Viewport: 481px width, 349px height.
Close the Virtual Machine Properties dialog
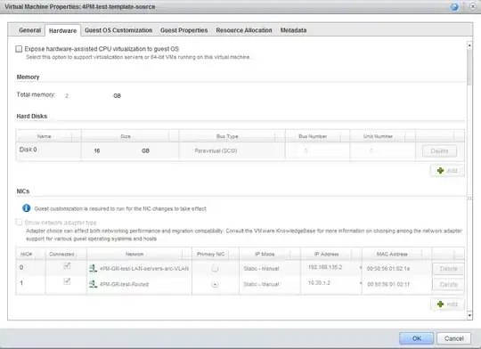[473, 7]
